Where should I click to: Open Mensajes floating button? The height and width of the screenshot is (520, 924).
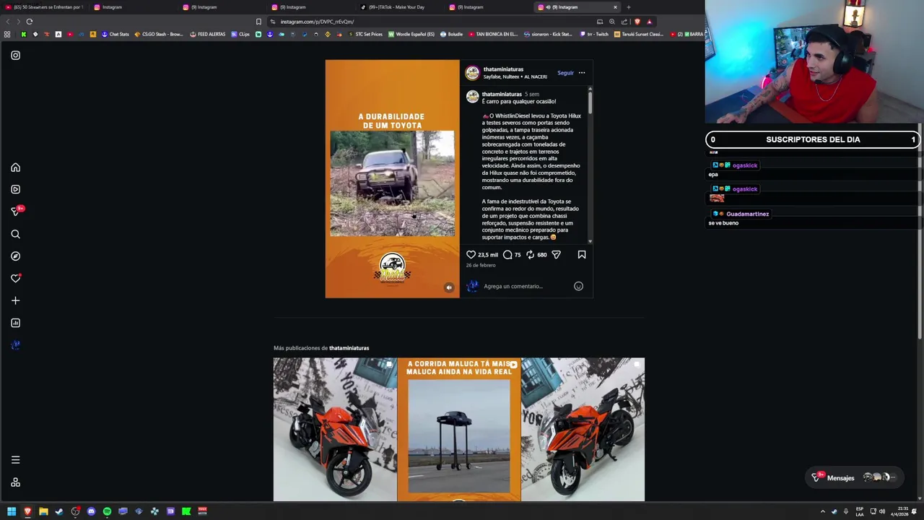[x=854, y=477]
